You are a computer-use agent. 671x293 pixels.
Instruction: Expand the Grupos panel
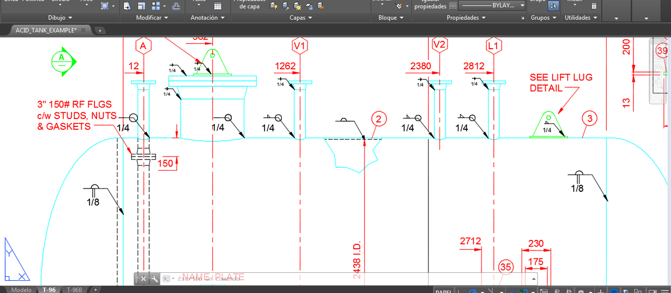pyautogui.click(x=544, y=18)
